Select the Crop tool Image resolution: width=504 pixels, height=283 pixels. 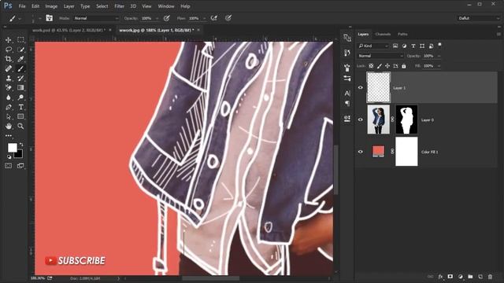tap(9, 59)
